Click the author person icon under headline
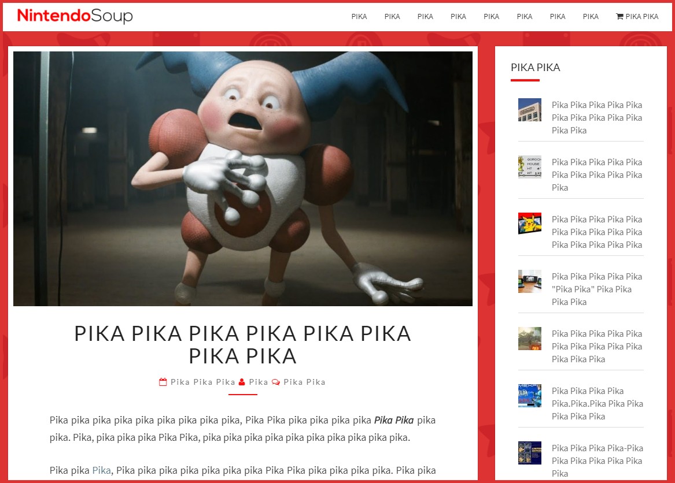The image size is (675, 483). click(242, 382)
